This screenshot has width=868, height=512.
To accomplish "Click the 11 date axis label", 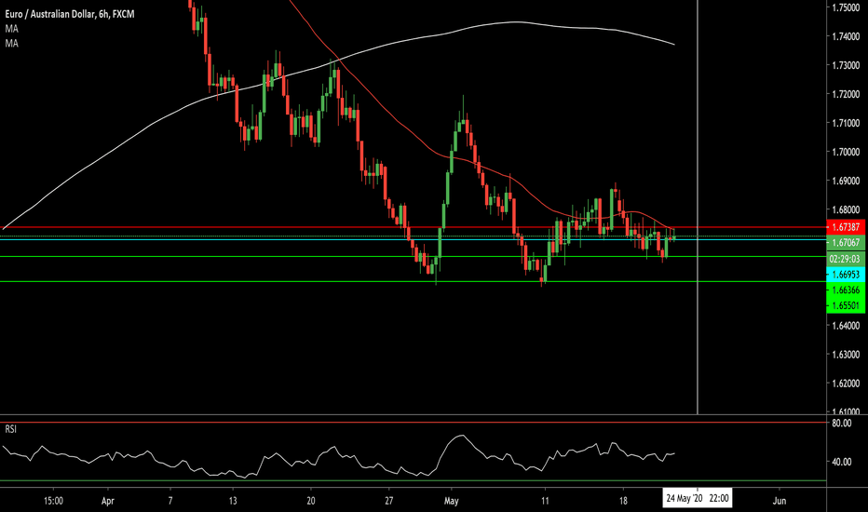I will point(545,501).
